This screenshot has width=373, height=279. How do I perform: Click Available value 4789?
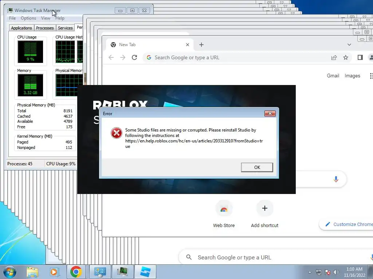pos(68,121)
